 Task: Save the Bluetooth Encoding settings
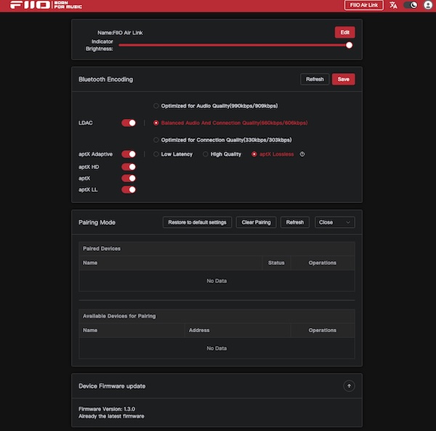(x=343, y=79)
